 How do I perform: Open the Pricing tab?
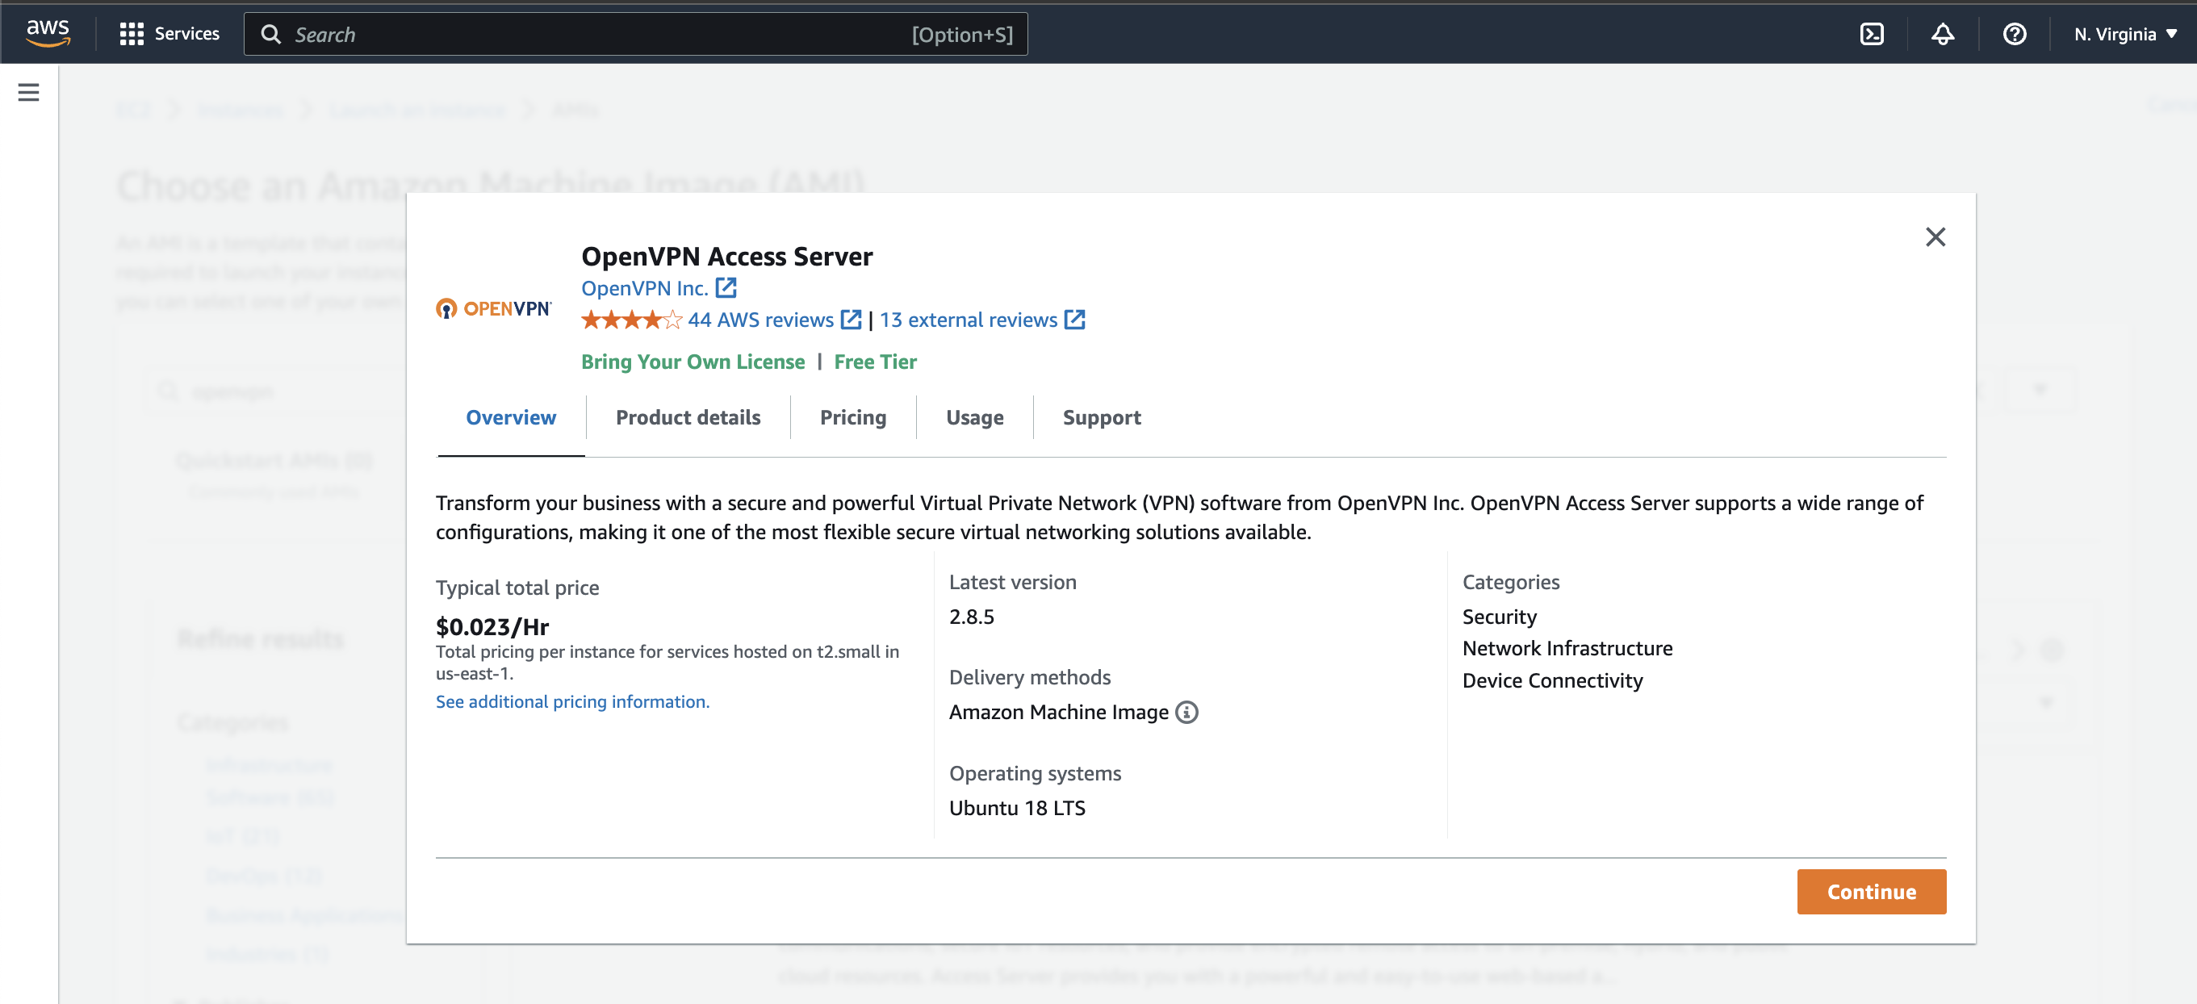pyautogui.click(x=852, y=417)
